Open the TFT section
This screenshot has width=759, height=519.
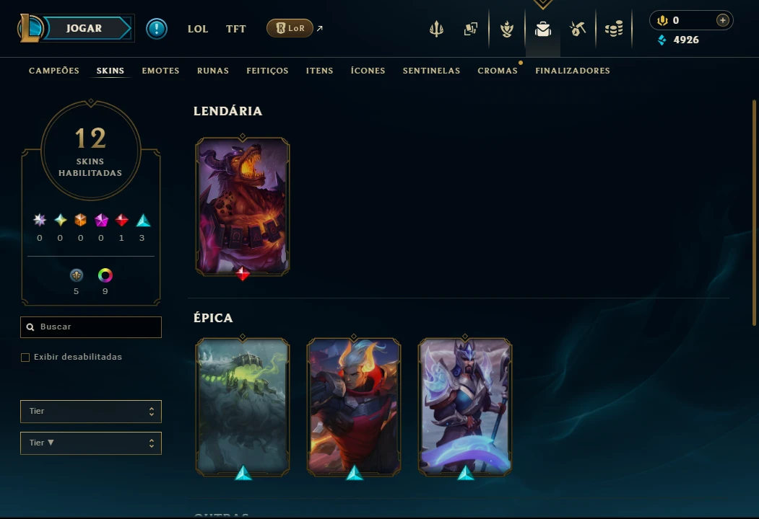(235, 29)
